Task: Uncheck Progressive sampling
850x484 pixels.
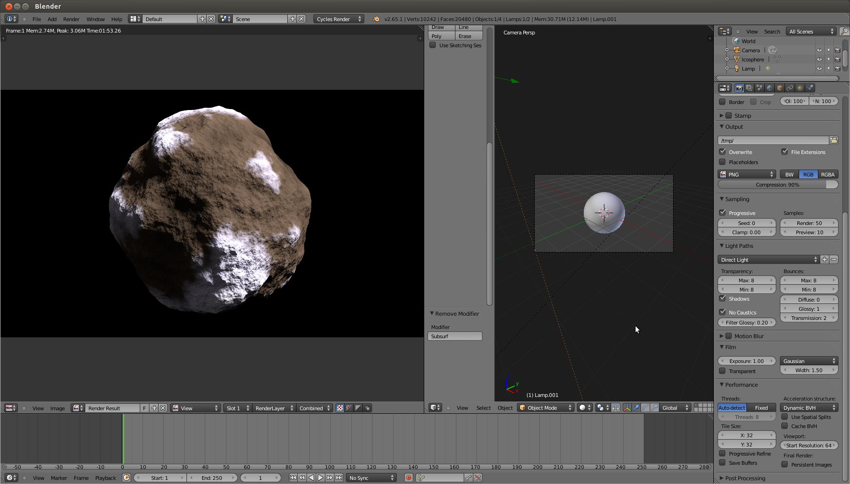Action: click(723, 213)
